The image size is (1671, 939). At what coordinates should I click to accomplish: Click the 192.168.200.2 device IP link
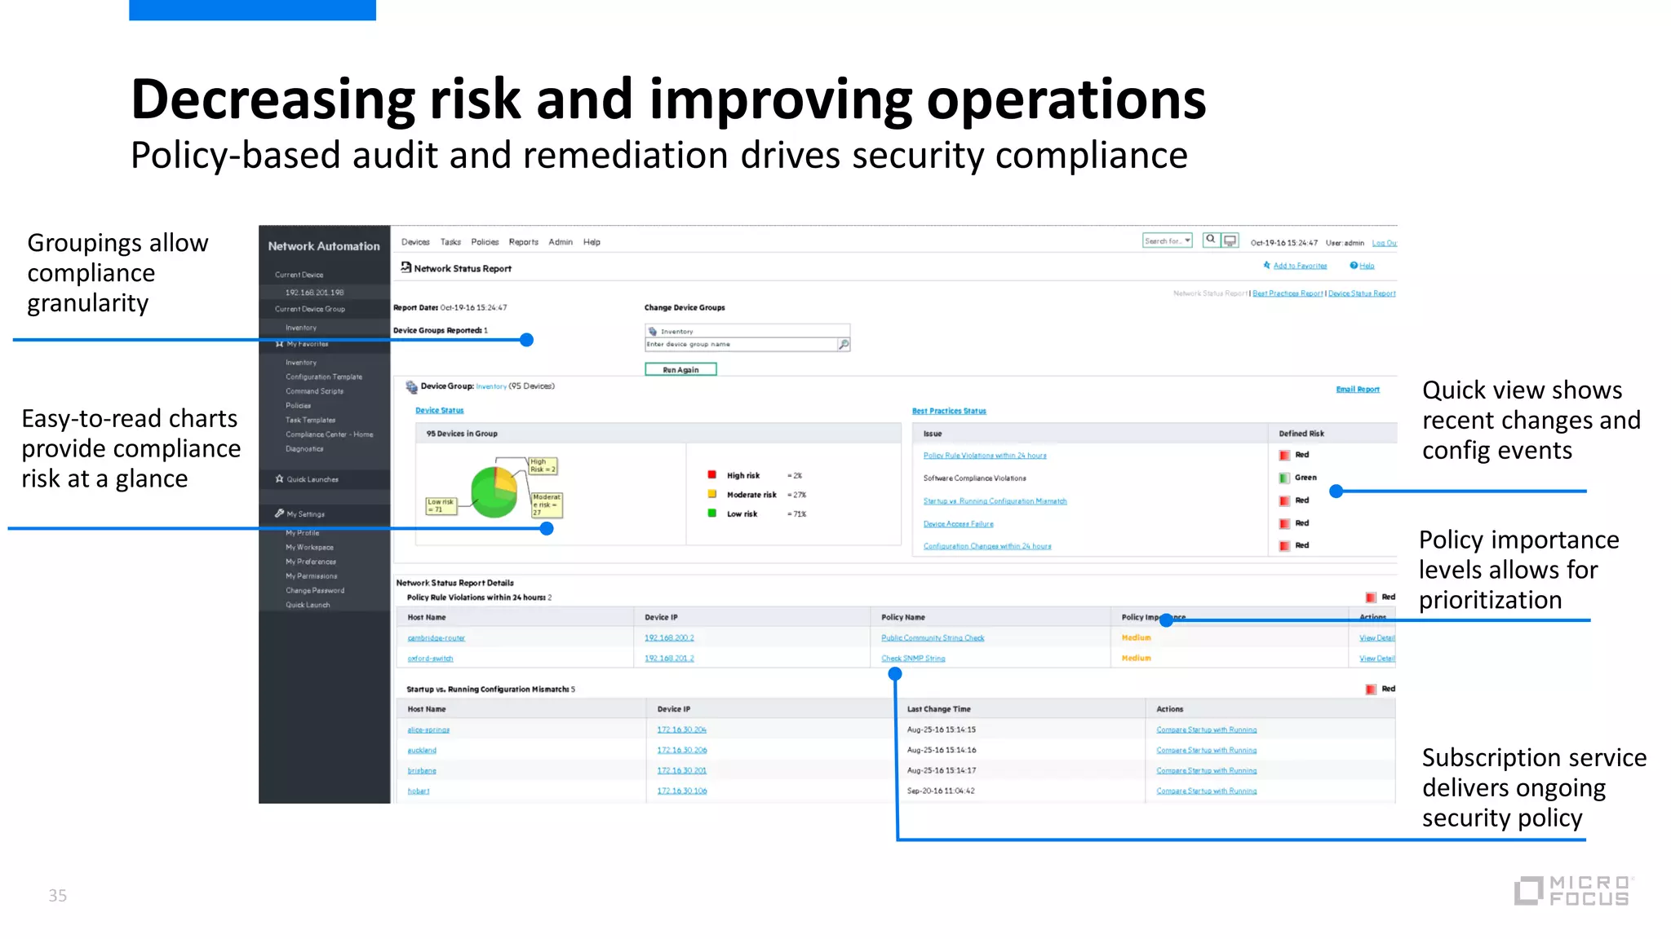pyautogui.click(x=669, y=638)
